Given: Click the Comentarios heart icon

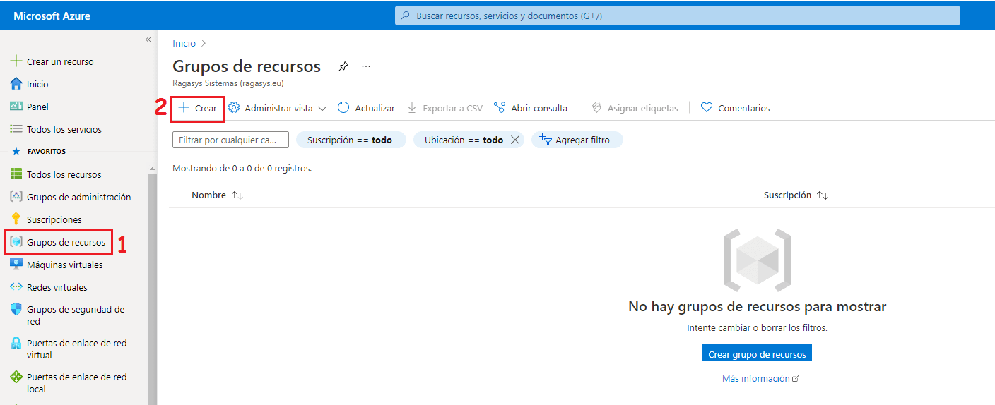Looking at the screenshot, I should (x=706, y=108).
